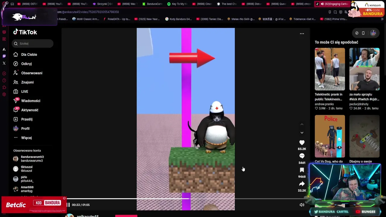Click the main video player frame
Image resolution: width=386 pixels, height=217 pixels.
click(185, 119)
